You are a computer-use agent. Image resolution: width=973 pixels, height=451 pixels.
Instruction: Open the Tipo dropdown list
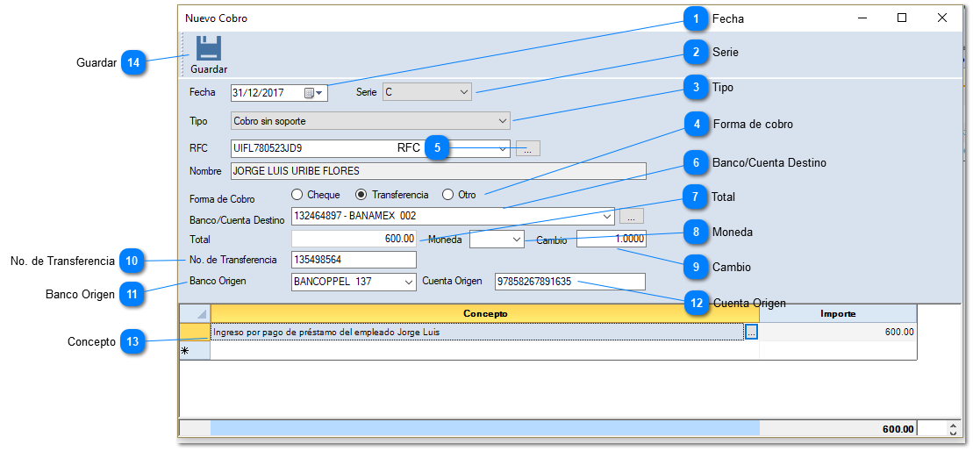coord(502,121)
